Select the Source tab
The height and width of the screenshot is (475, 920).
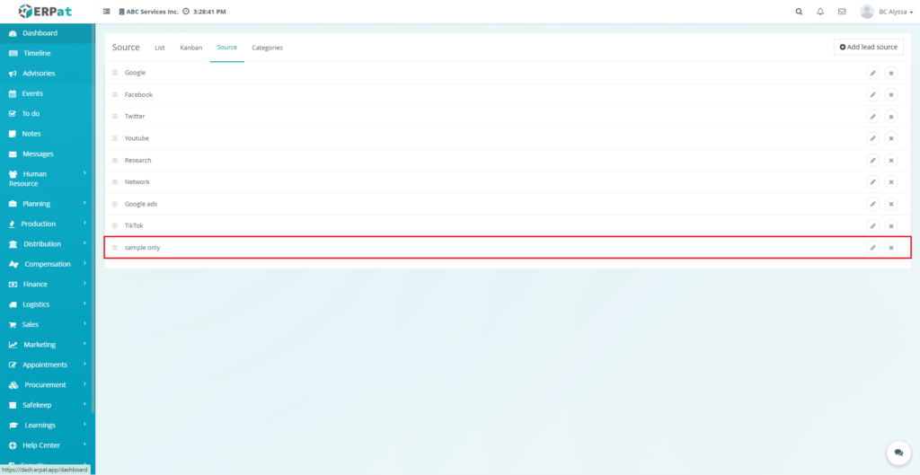click(x=227, y=47)
